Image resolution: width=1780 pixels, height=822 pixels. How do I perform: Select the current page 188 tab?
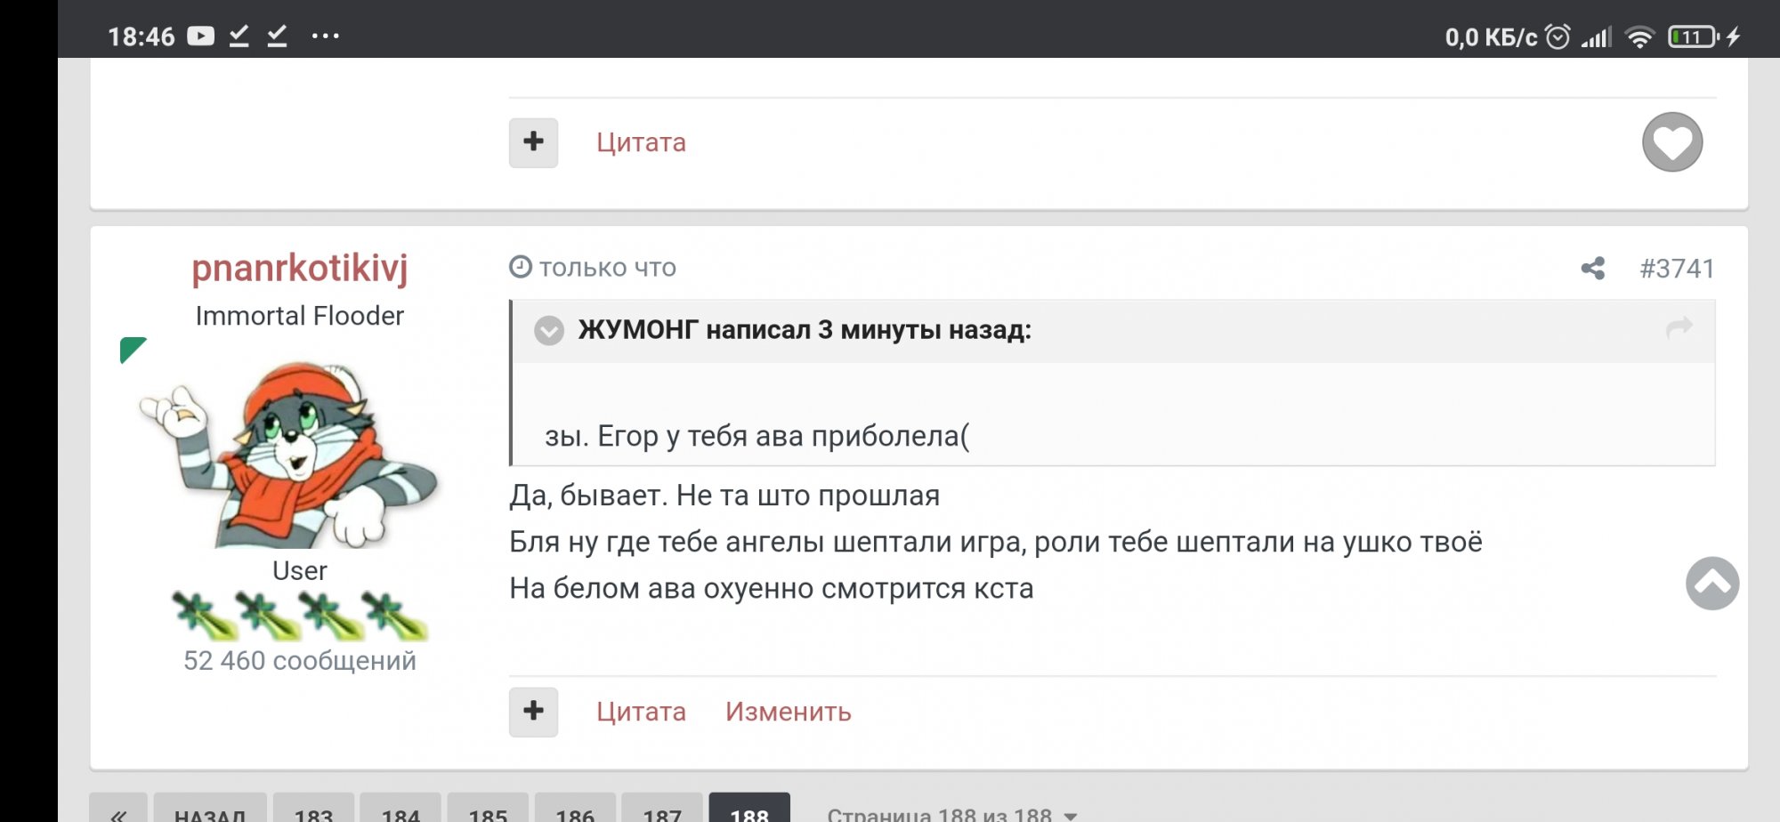tap(750, 811)
